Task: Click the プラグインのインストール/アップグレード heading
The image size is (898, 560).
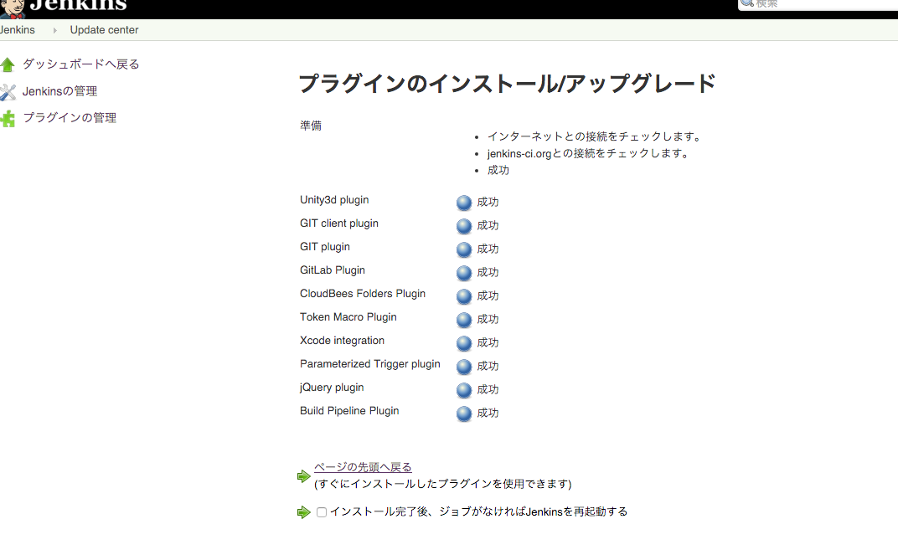Action: (x=508, y=84)
